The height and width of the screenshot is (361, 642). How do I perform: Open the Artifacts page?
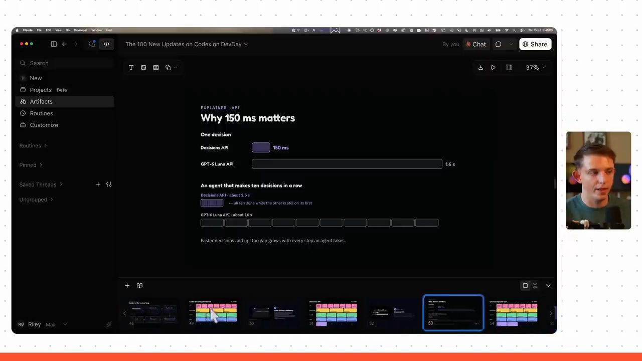(65, 101)
